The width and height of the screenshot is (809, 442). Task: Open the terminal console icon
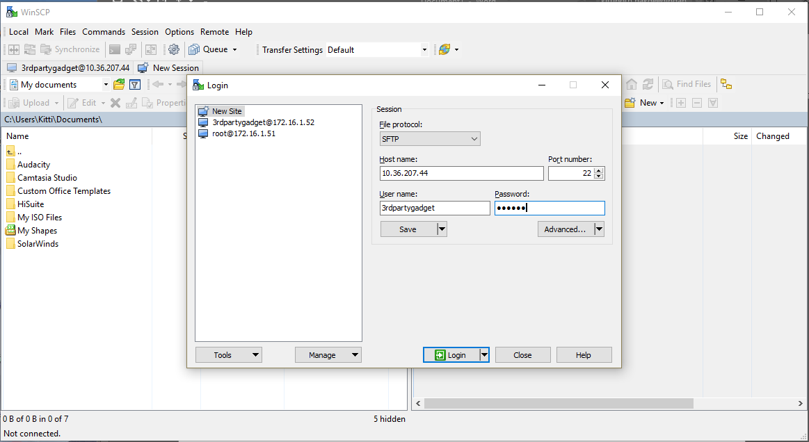(115, 49)
